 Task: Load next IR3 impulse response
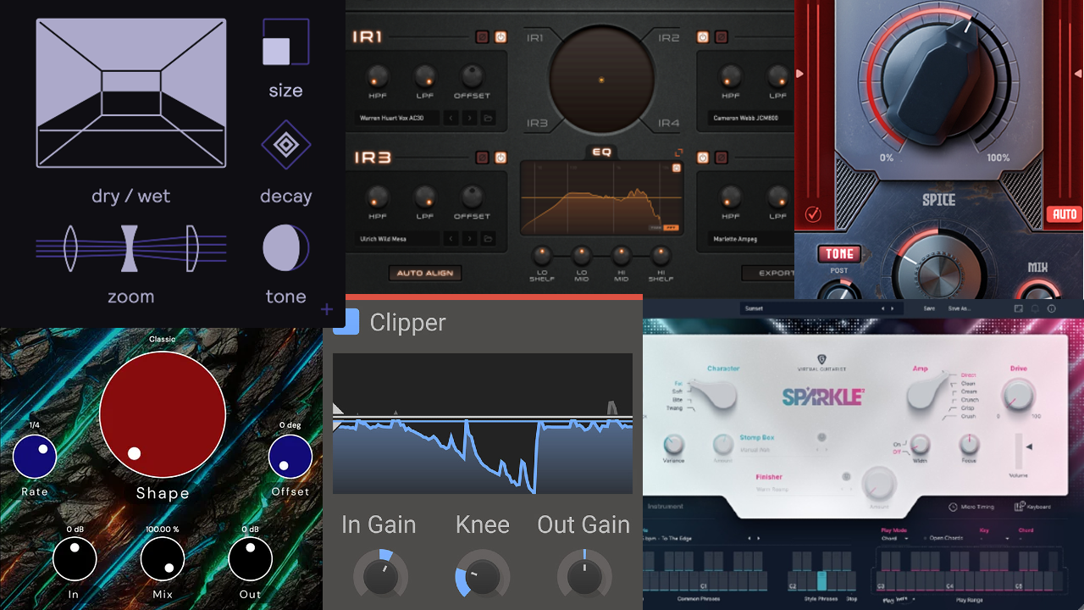(x=470, y=239)
